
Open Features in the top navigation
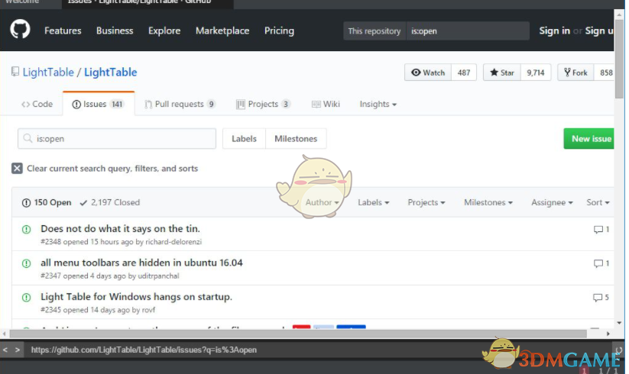(63, 31)
